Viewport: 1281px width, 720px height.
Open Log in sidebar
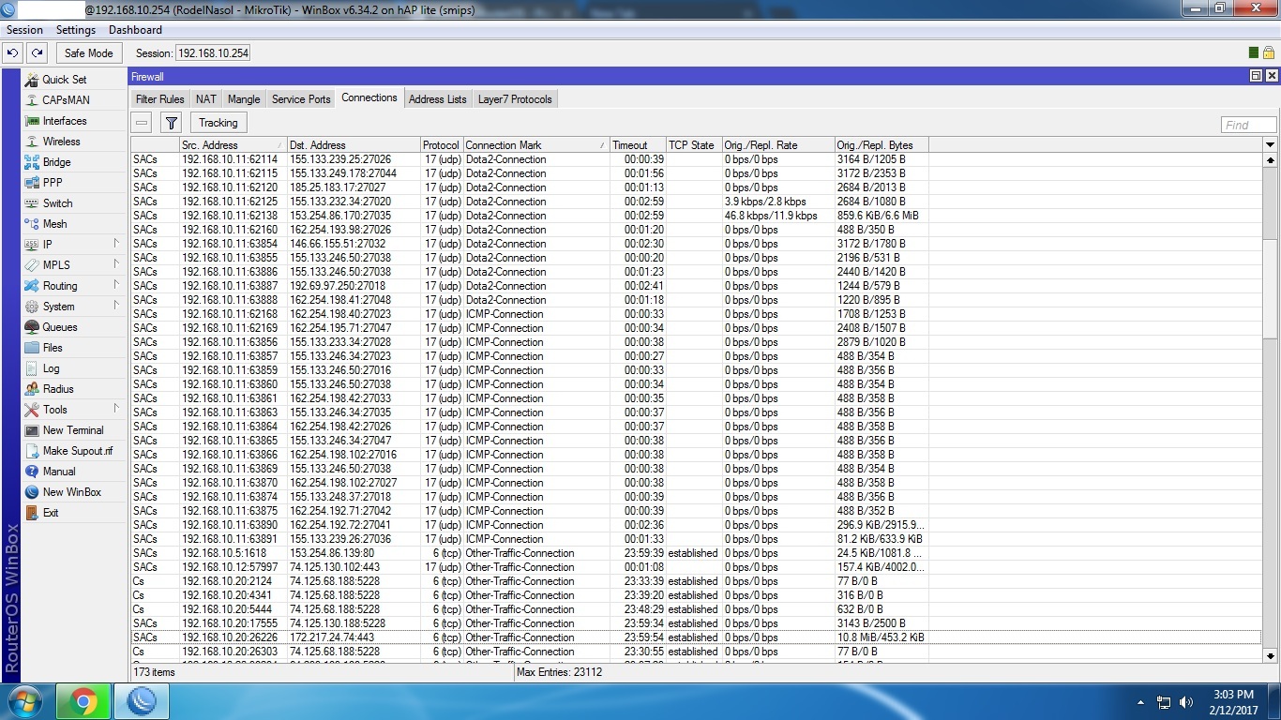(x=51, y=368)
